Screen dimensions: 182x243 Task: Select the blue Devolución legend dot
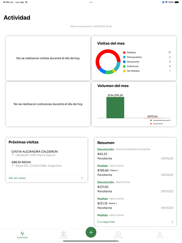124,62
